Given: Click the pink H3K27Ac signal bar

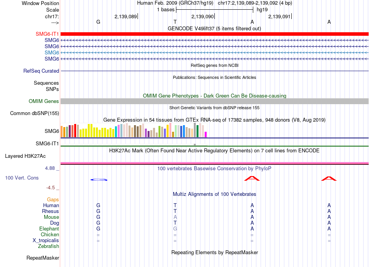Looking at the screenshot, I should (x=214, y=163).
